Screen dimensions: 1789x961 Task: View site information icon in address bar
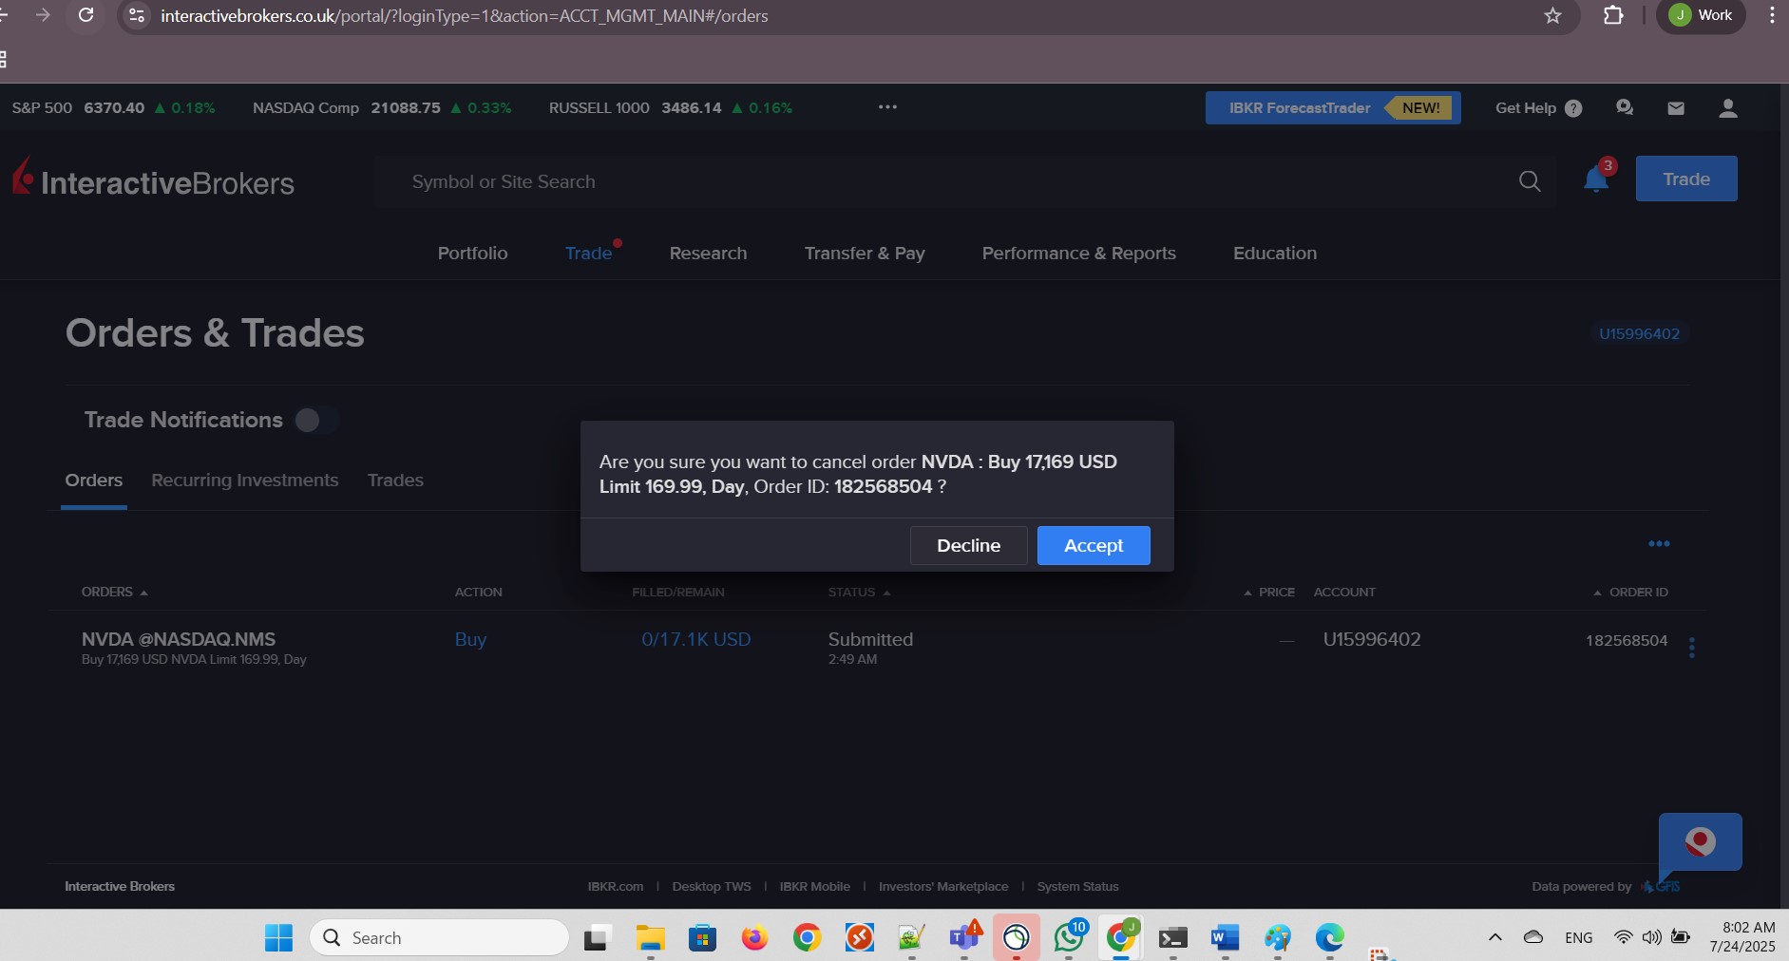137,15
